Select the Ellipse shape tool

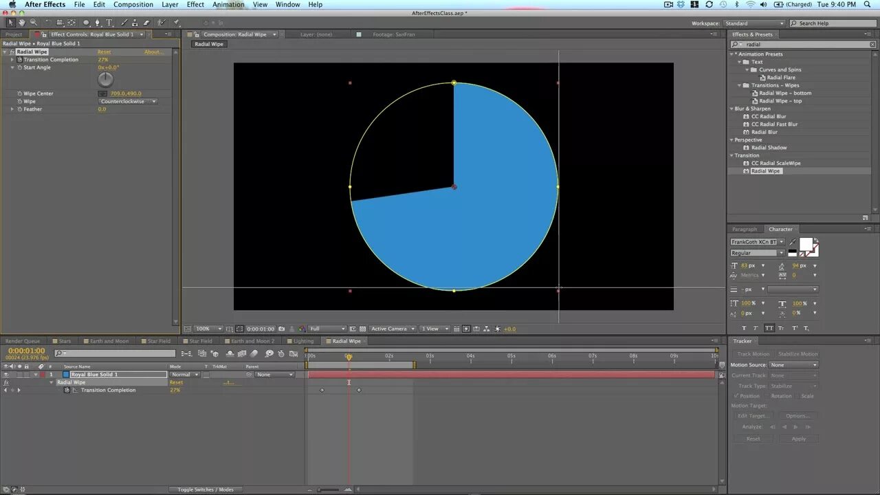(86, 23)
